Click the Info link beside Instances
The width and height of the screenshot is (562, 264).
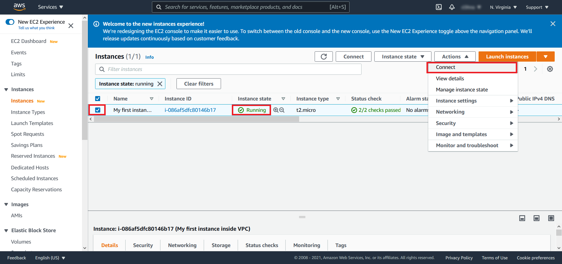(x=149, y=57)
